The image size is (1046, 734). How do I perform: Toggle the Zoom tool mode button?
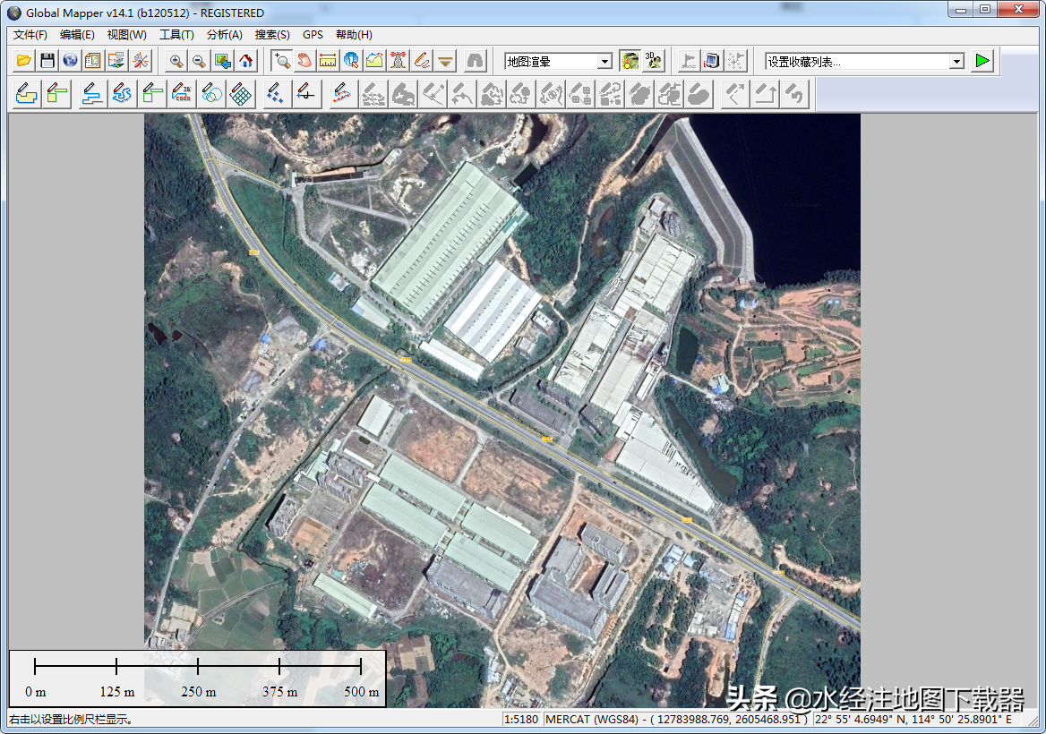coord(281,61)
